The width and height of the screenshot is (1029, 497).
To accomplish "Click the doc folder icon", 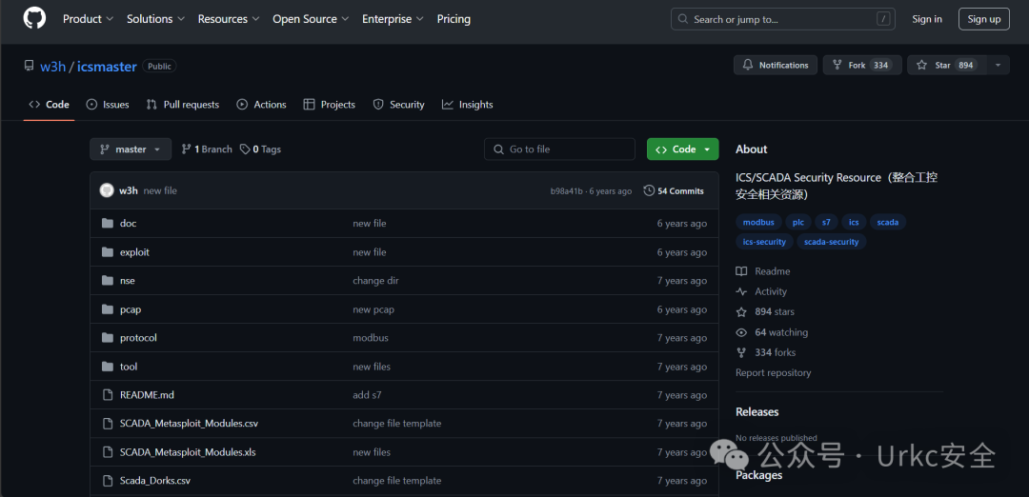I will (x=108, y=224).
